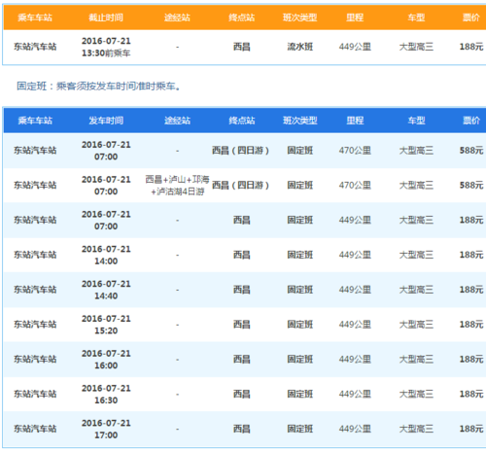The height and width of the screenshot is (451, 486).
Task: Click 东站汽车站 in the 17:00 row
Action: pos(35,429)
